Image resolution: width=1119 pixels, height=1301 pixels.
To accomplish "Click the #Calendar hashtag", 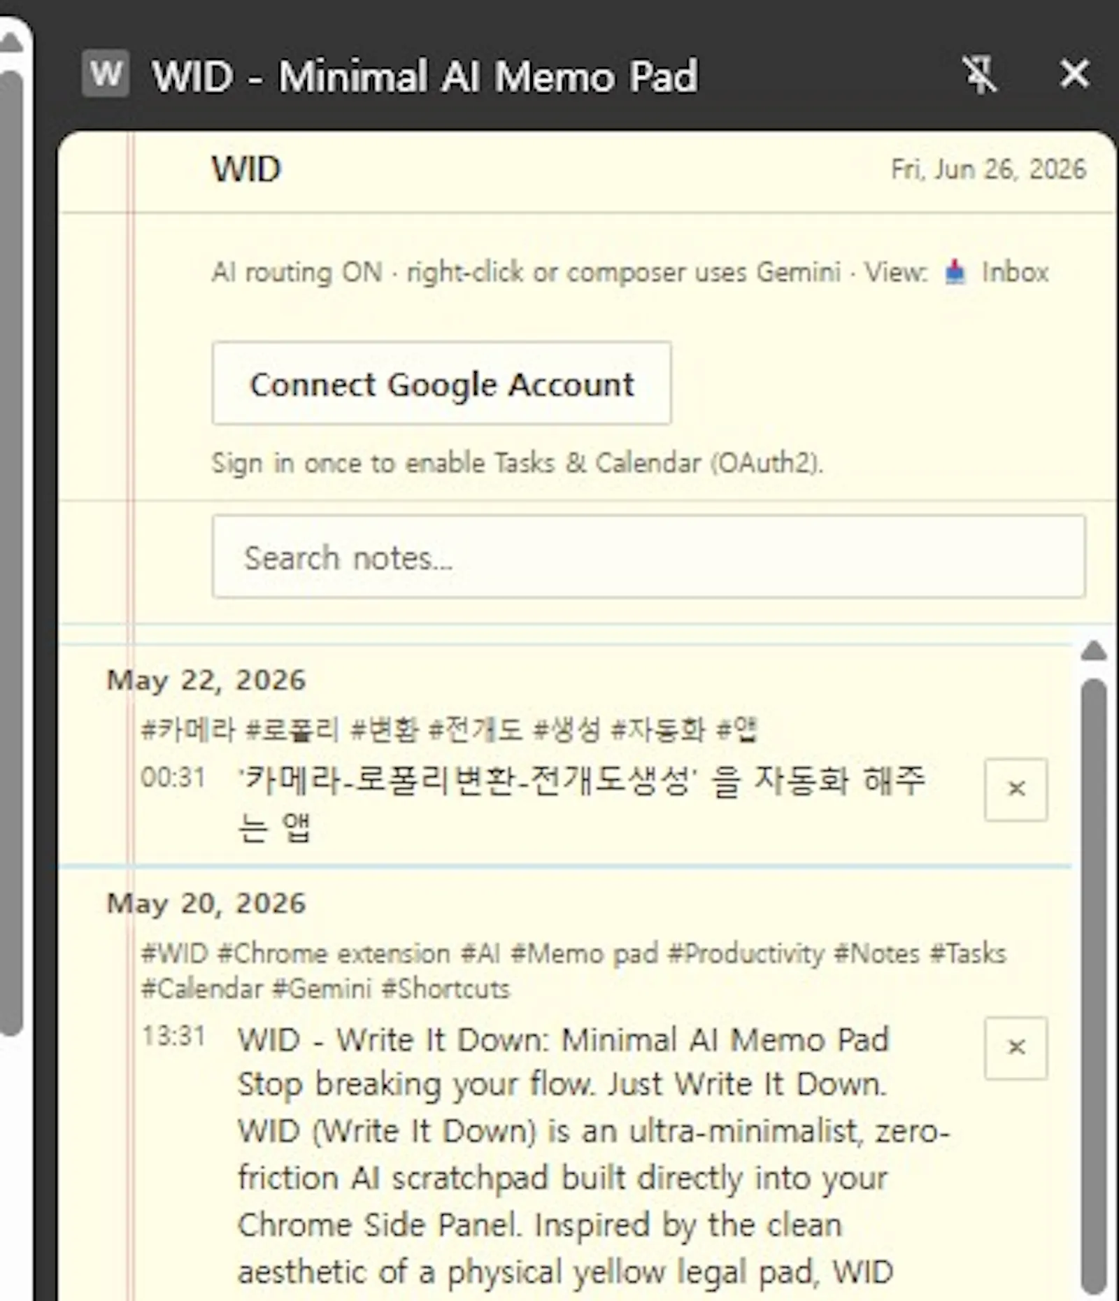I will coord(202,989).
